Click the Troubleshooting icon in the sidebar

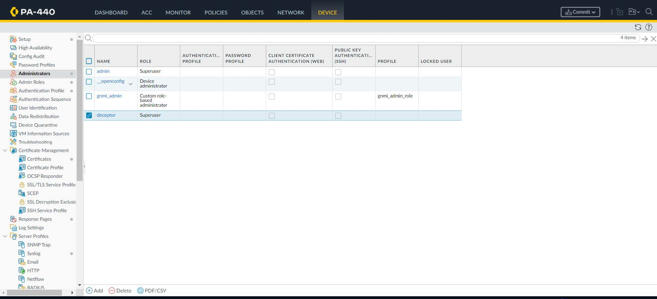pyautogui.click(x=13, y=142)
